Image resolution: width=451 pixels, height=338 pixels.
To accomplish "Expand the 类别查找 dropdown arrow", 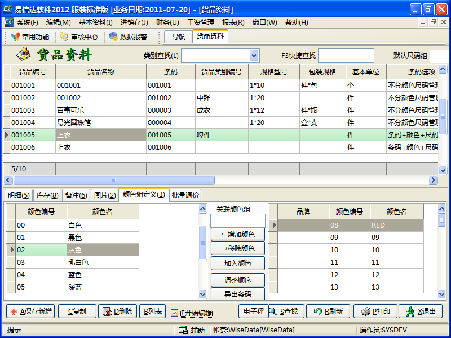I will [254, 56].
